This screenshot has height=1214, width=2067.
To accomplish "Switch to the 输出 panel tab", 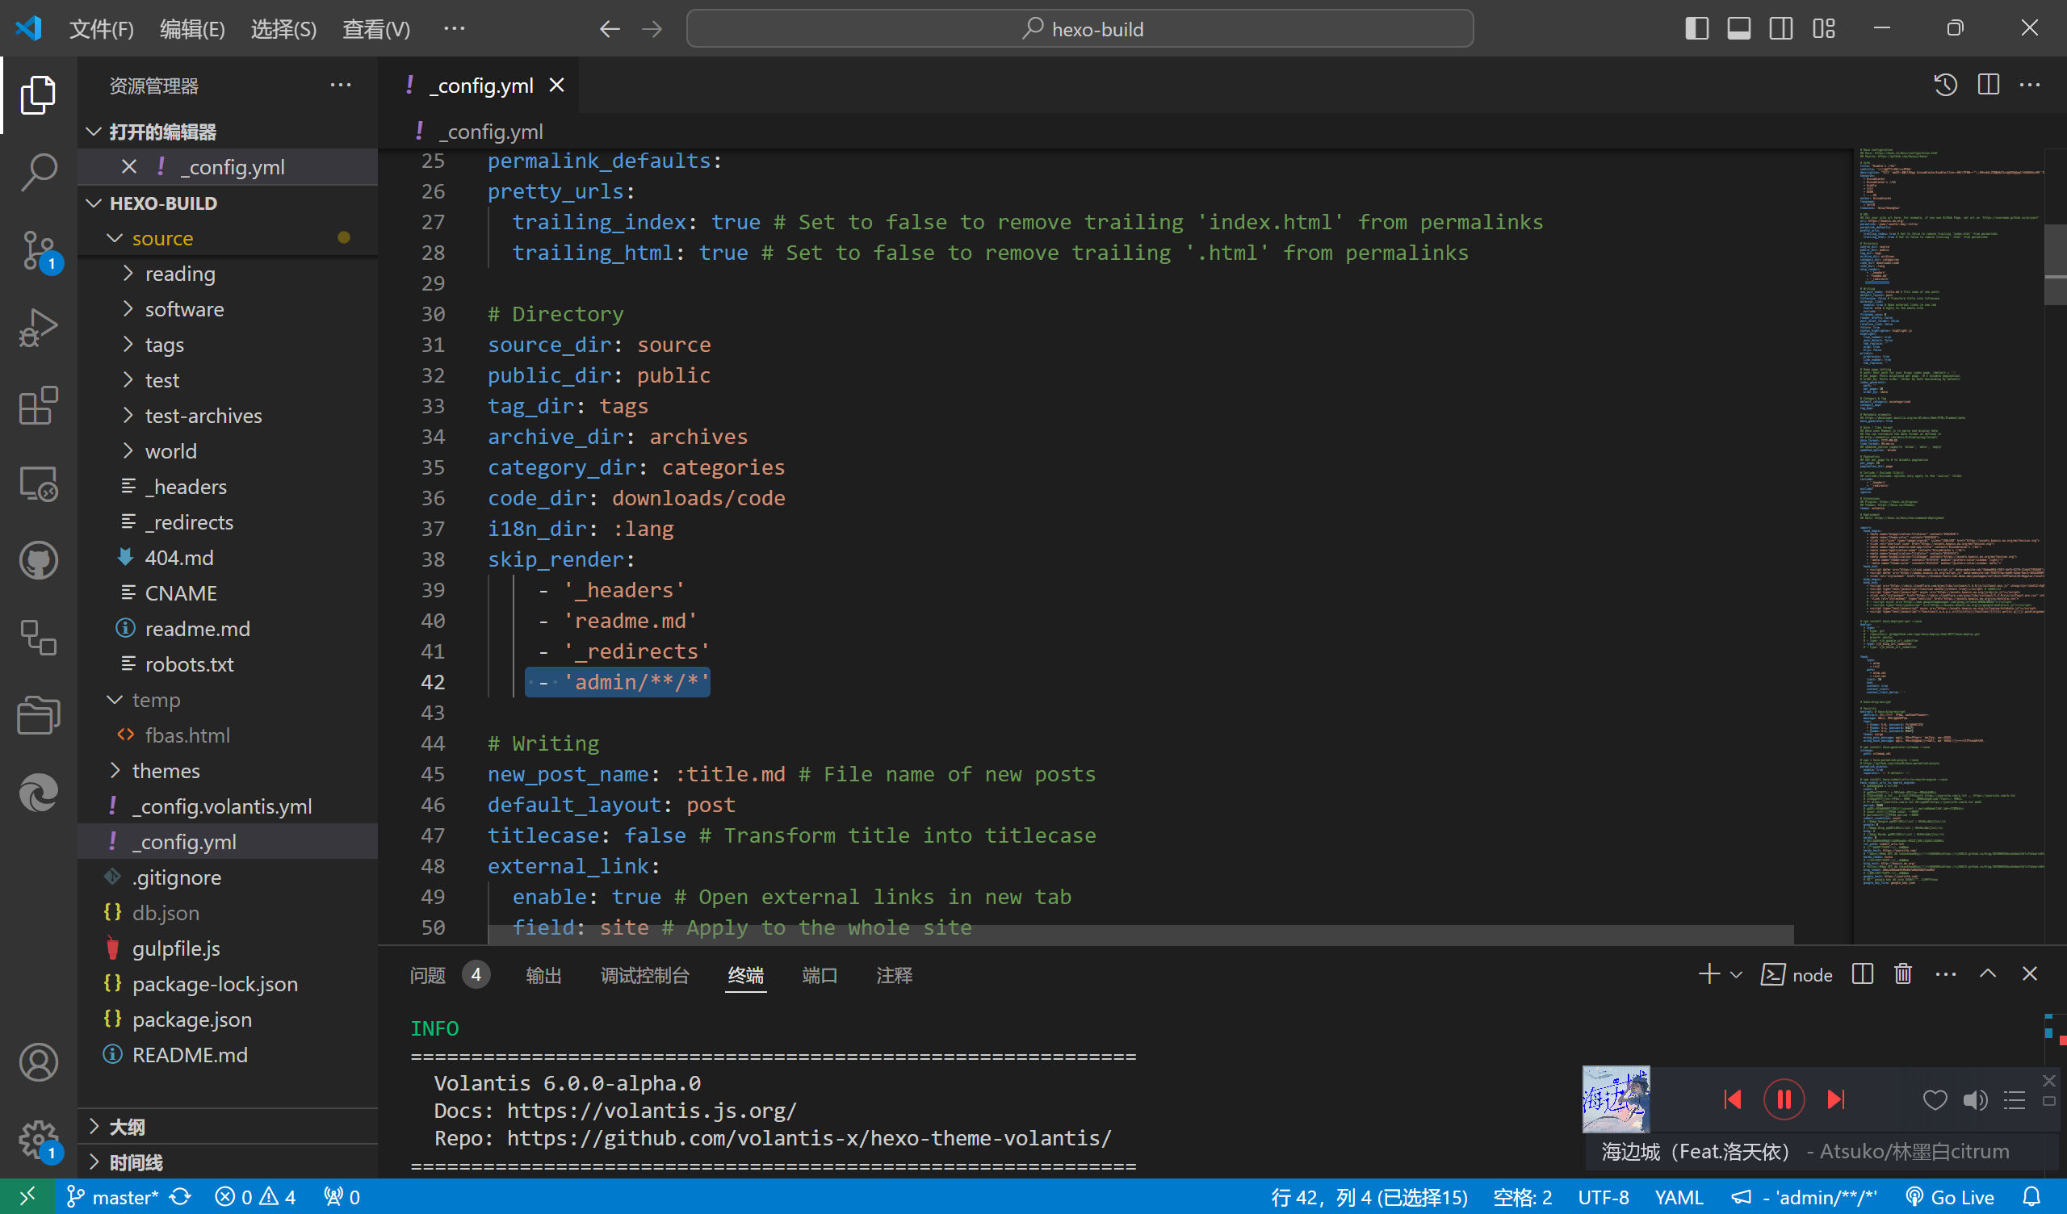I will click(x=543, y=975).
